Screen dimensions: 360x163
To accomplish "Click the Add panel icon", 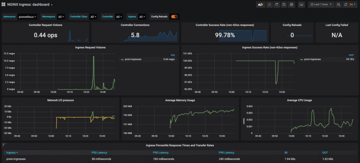I will [261, 4].
